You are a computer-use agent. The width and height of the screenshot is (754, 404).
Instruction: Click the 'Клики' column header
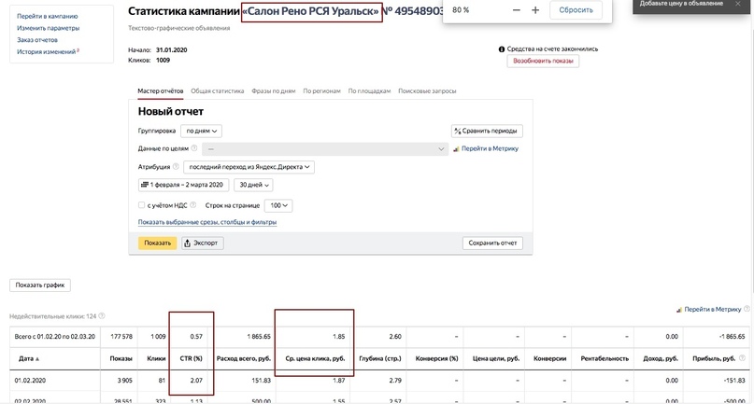156,359
